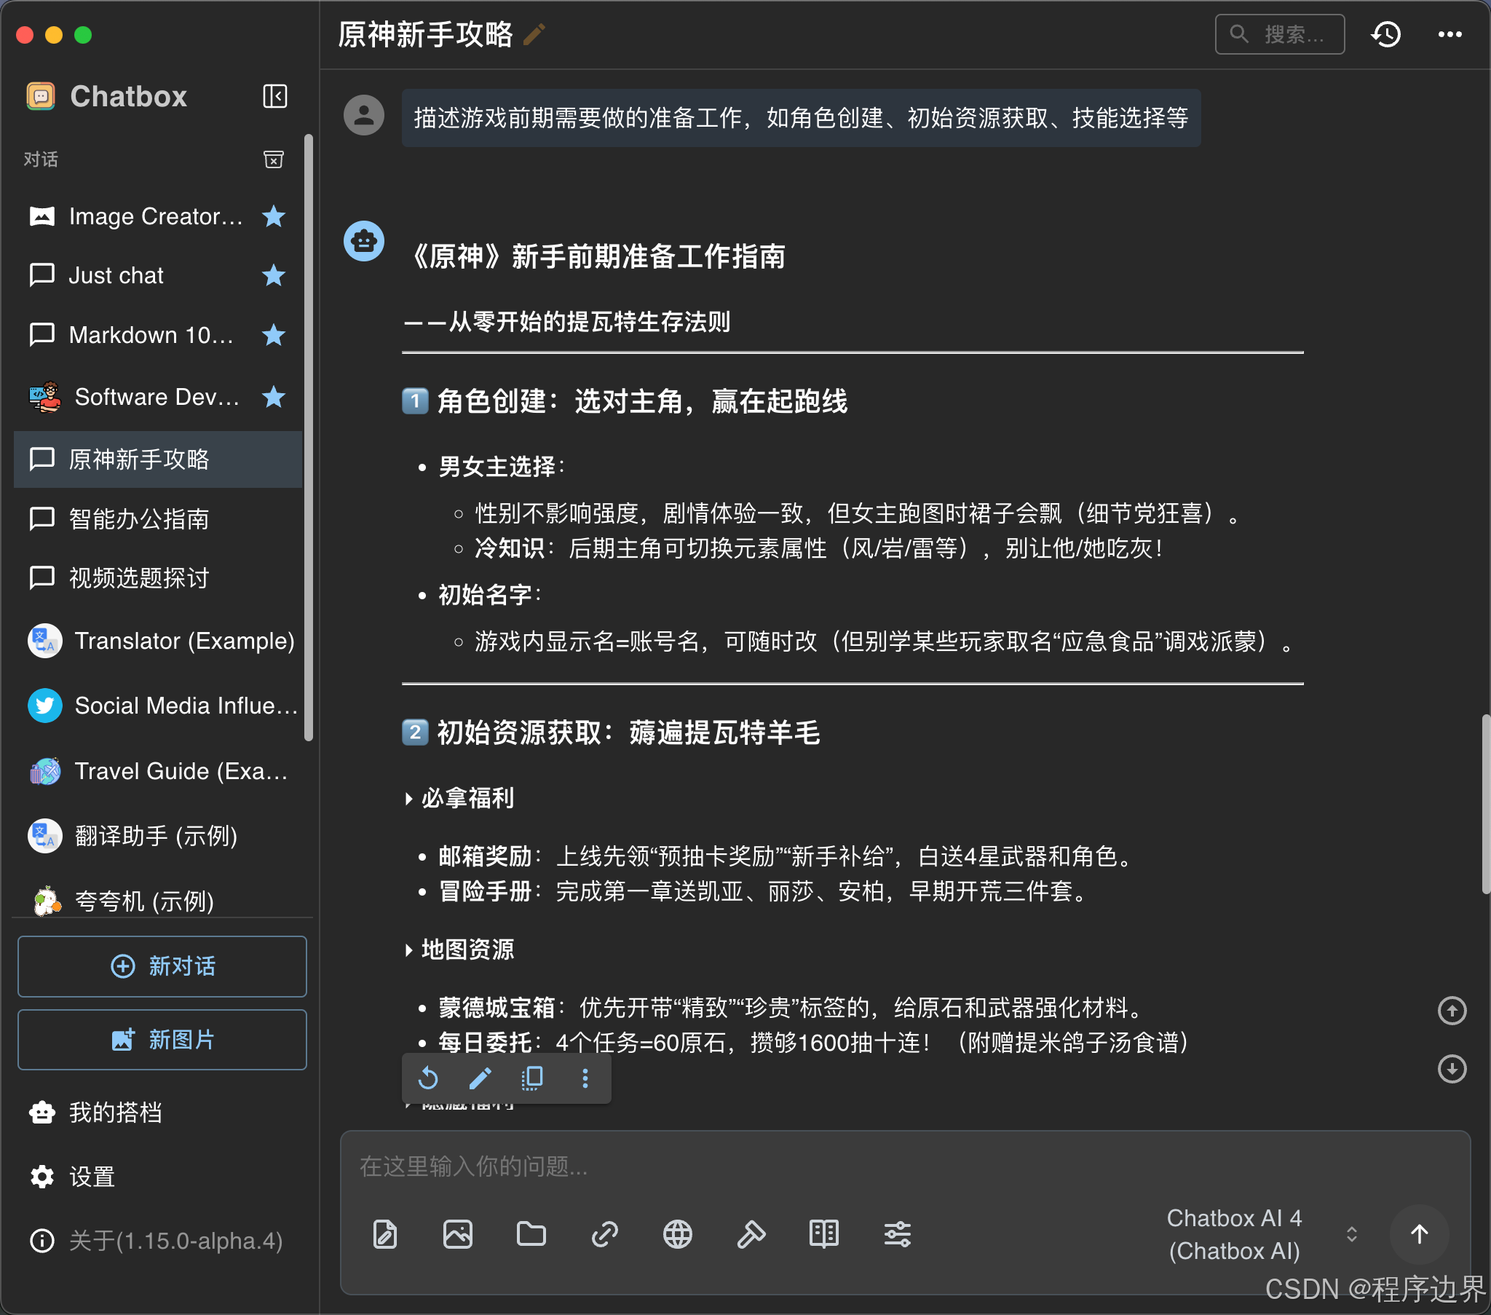This screenshot has height=1315, width=1491.
Task: Edit message using pencil toolbar icon
Action: [480, 1078]
